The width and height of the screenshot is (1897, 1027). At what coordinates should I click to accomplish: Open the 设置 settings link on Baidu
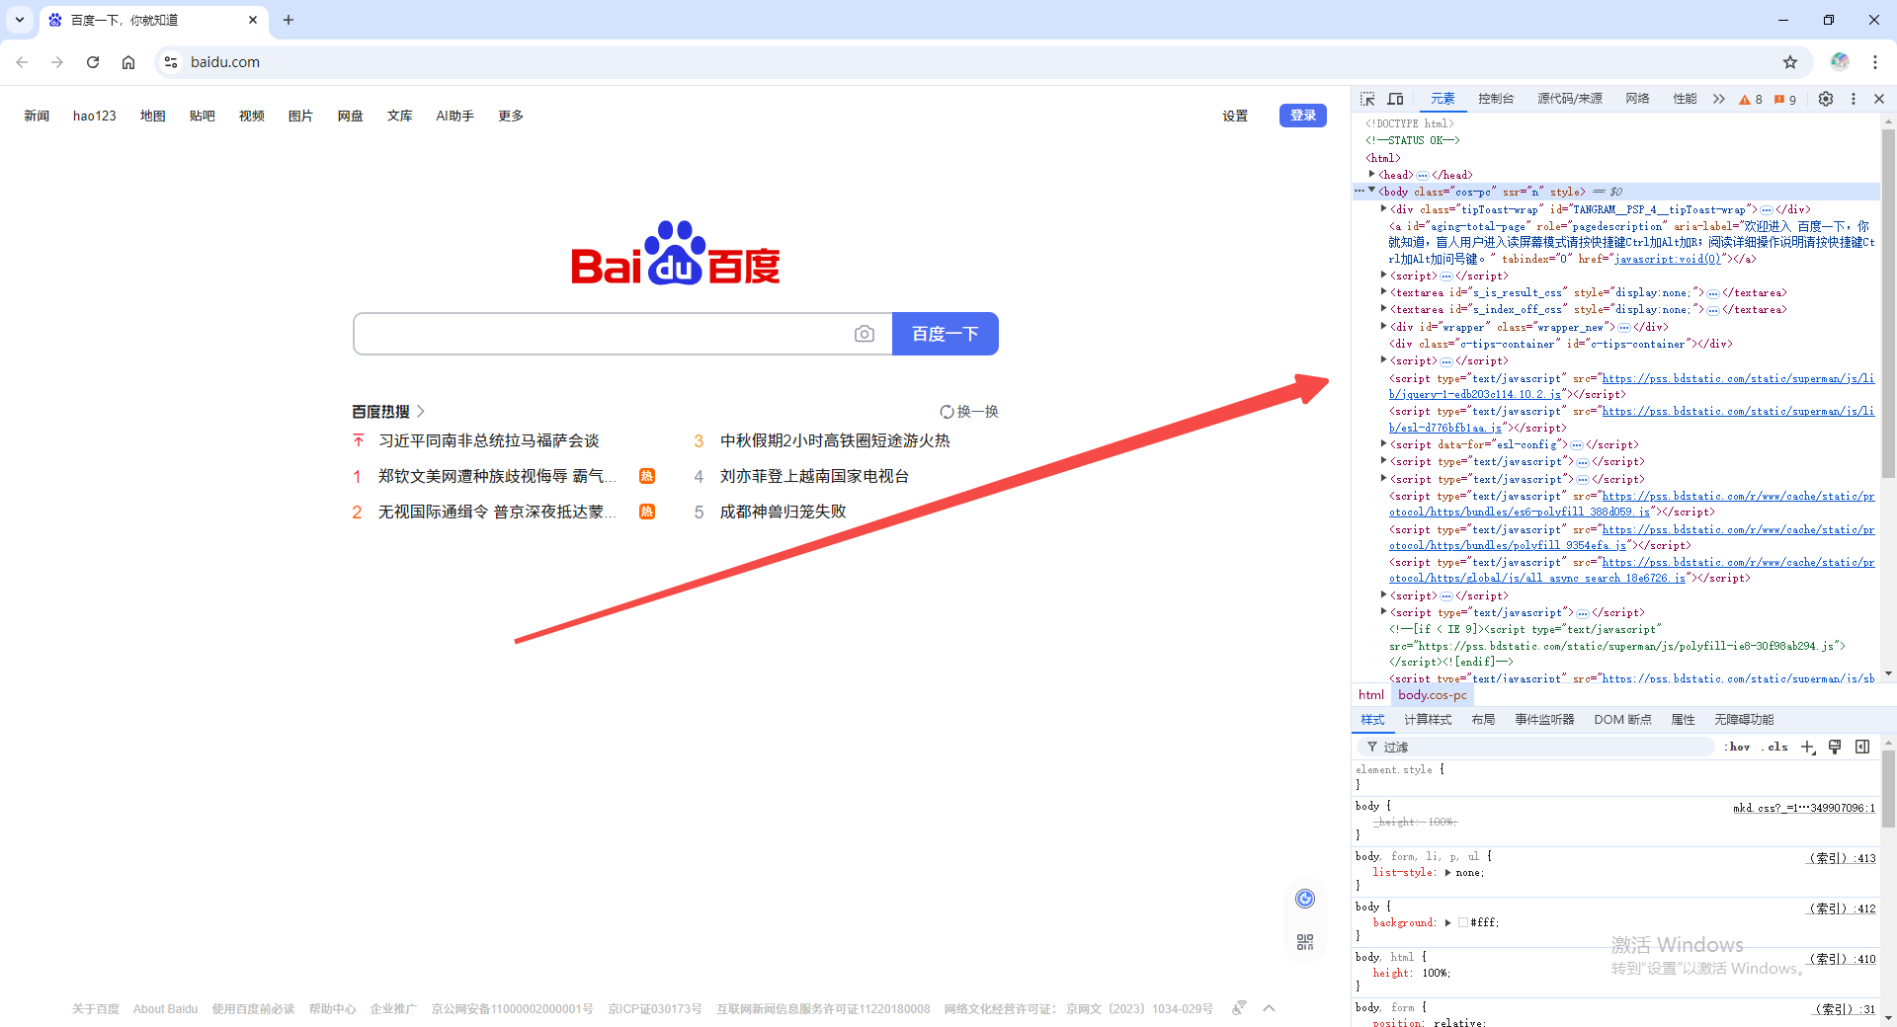click(x=1235, y=116)
